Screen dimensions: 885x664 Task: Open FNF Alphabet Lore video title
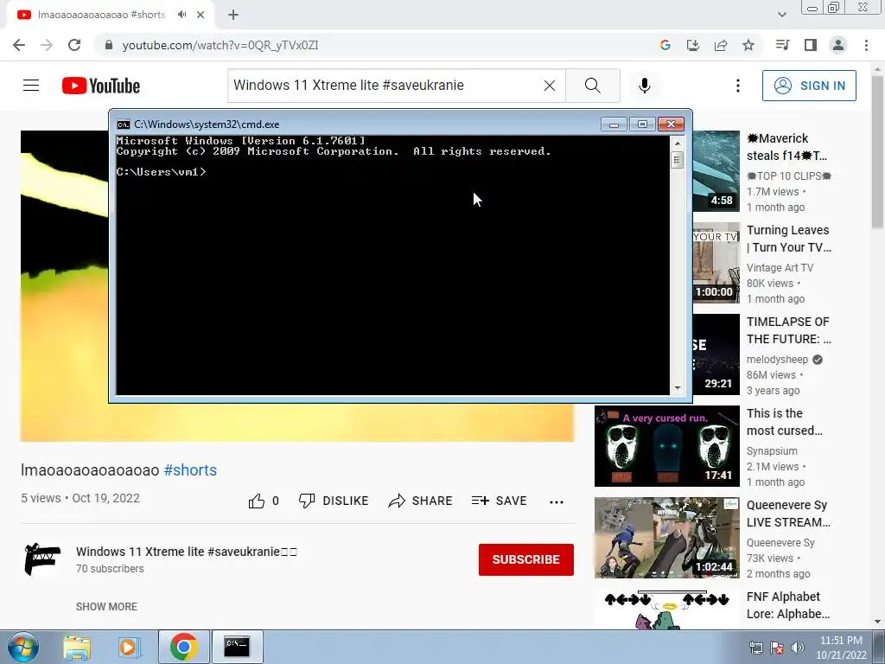pos(788,604)
